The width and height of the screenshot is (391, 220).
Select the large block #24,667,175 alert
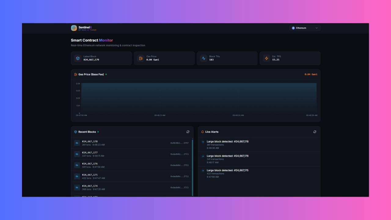(227, 170)
